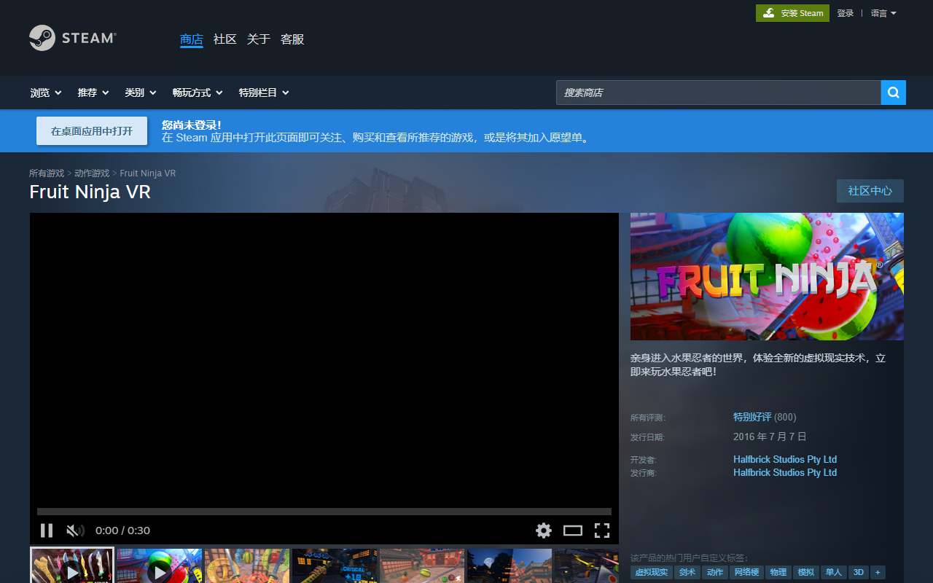Switch the video to fullscreen
Screen dimensions: 933x583
coord(602,531)
